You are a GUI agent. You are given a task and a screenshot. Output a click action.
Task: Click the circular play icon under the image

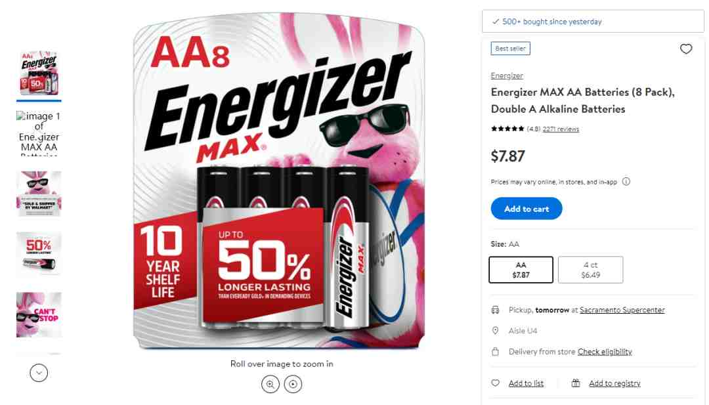(x=293, y=384)
